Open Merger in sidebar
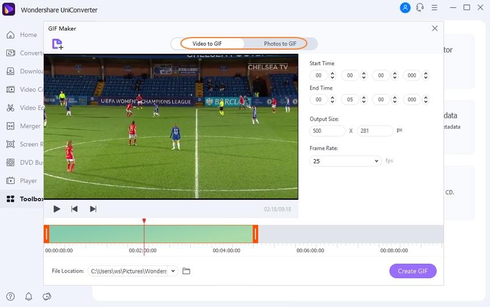 (x=24, y=126)
